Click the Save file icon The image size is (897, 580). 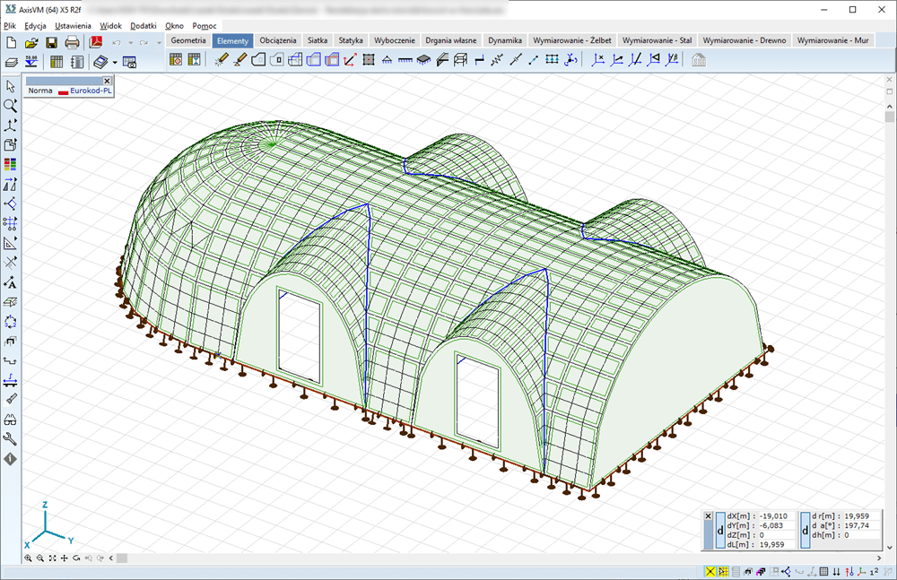tap(51, 42)
